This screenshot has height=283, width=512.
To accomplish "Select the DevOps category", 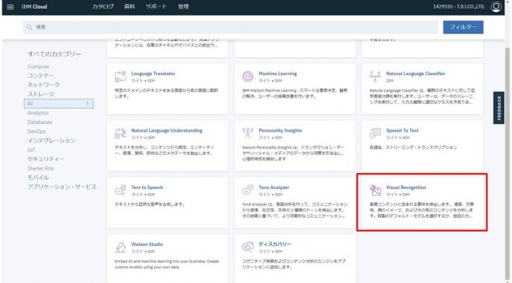I will (36, 131).
